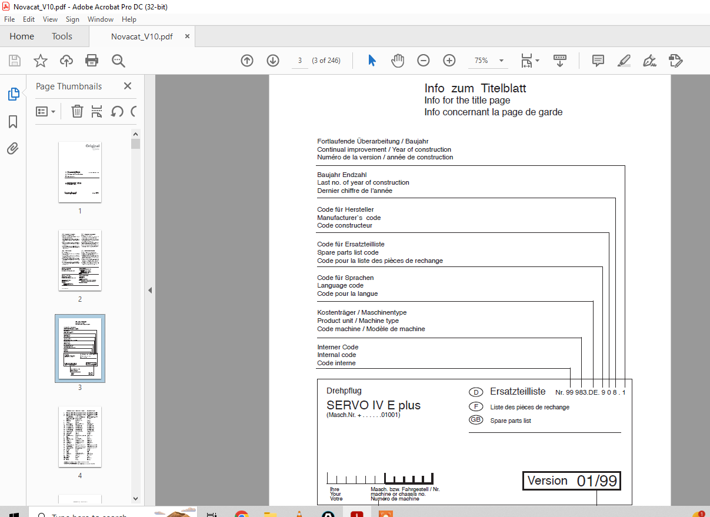The width and height of the screenshot is (710, 517).
Task: Click 'Language code' text line
Action: 341,286
